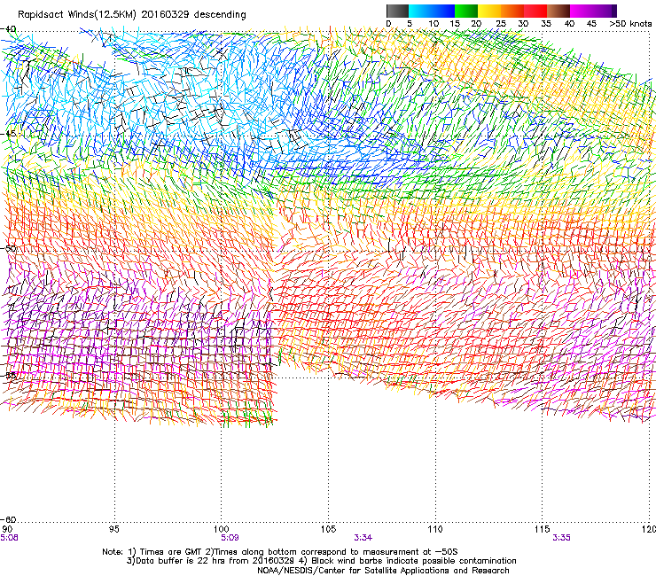Pick the cyan-blue 5-15 knots legend swatch
The width and height of the screenshot is (656, 576).
point(432,11)
